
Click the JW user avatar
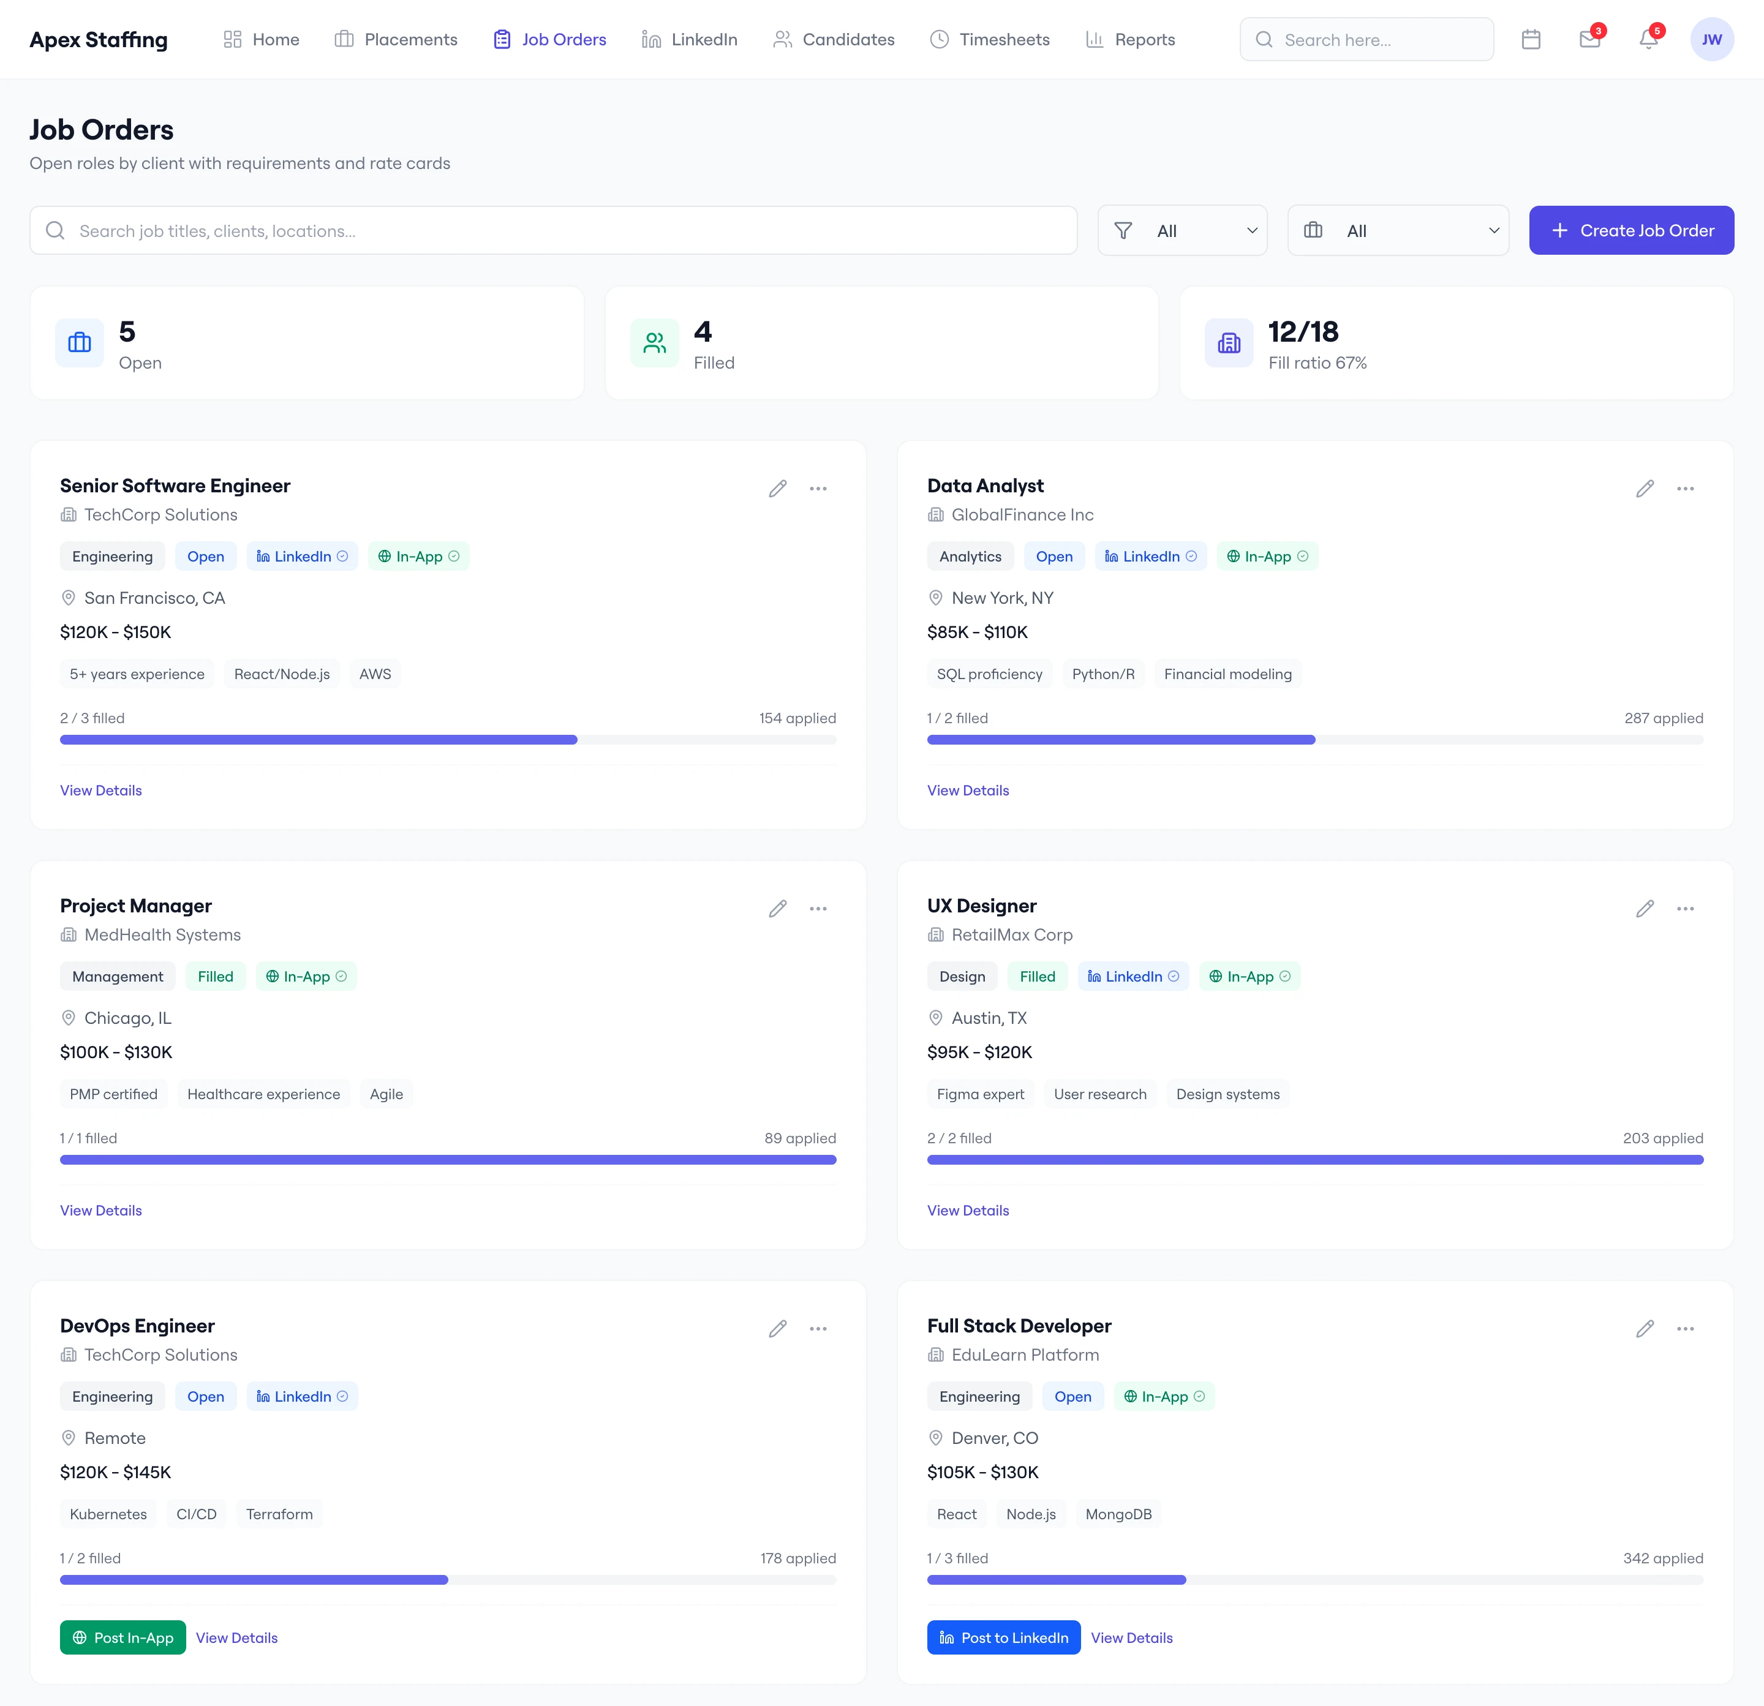pos(1711,40)
